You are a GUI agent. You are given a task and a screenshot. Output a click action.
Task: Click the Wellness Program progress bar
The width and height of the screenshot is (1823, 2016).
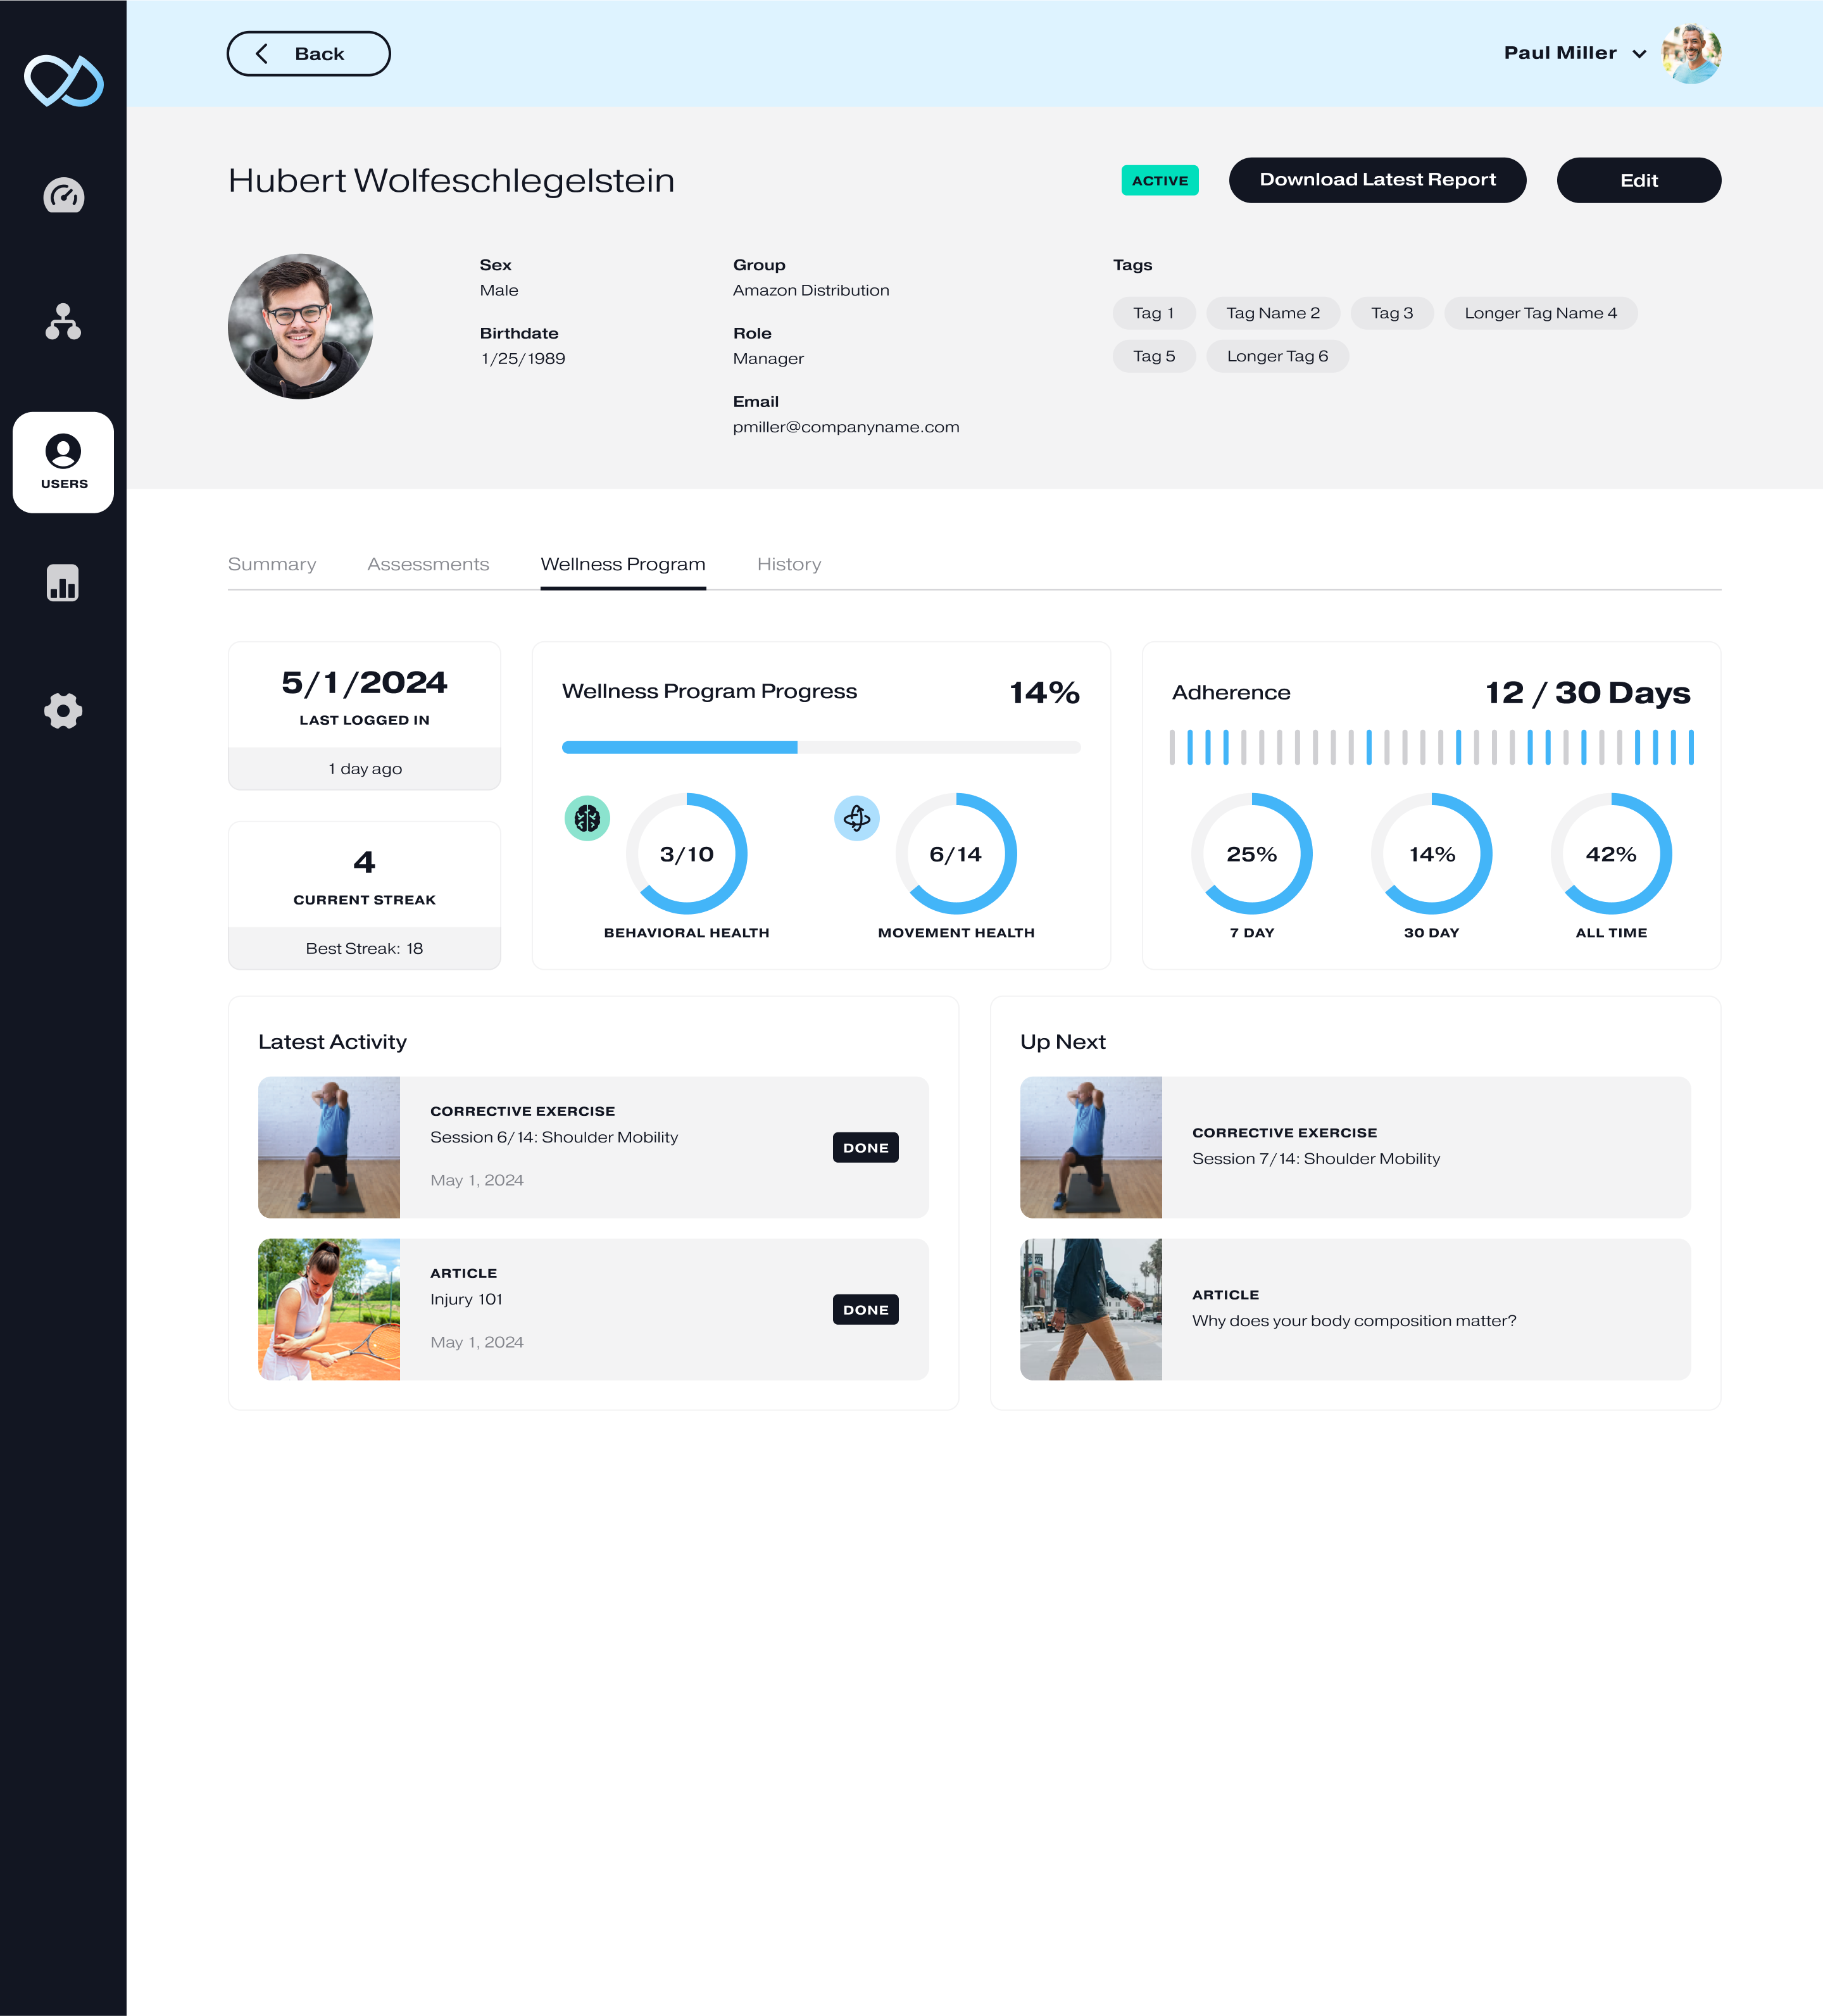[x=821, y=747]
